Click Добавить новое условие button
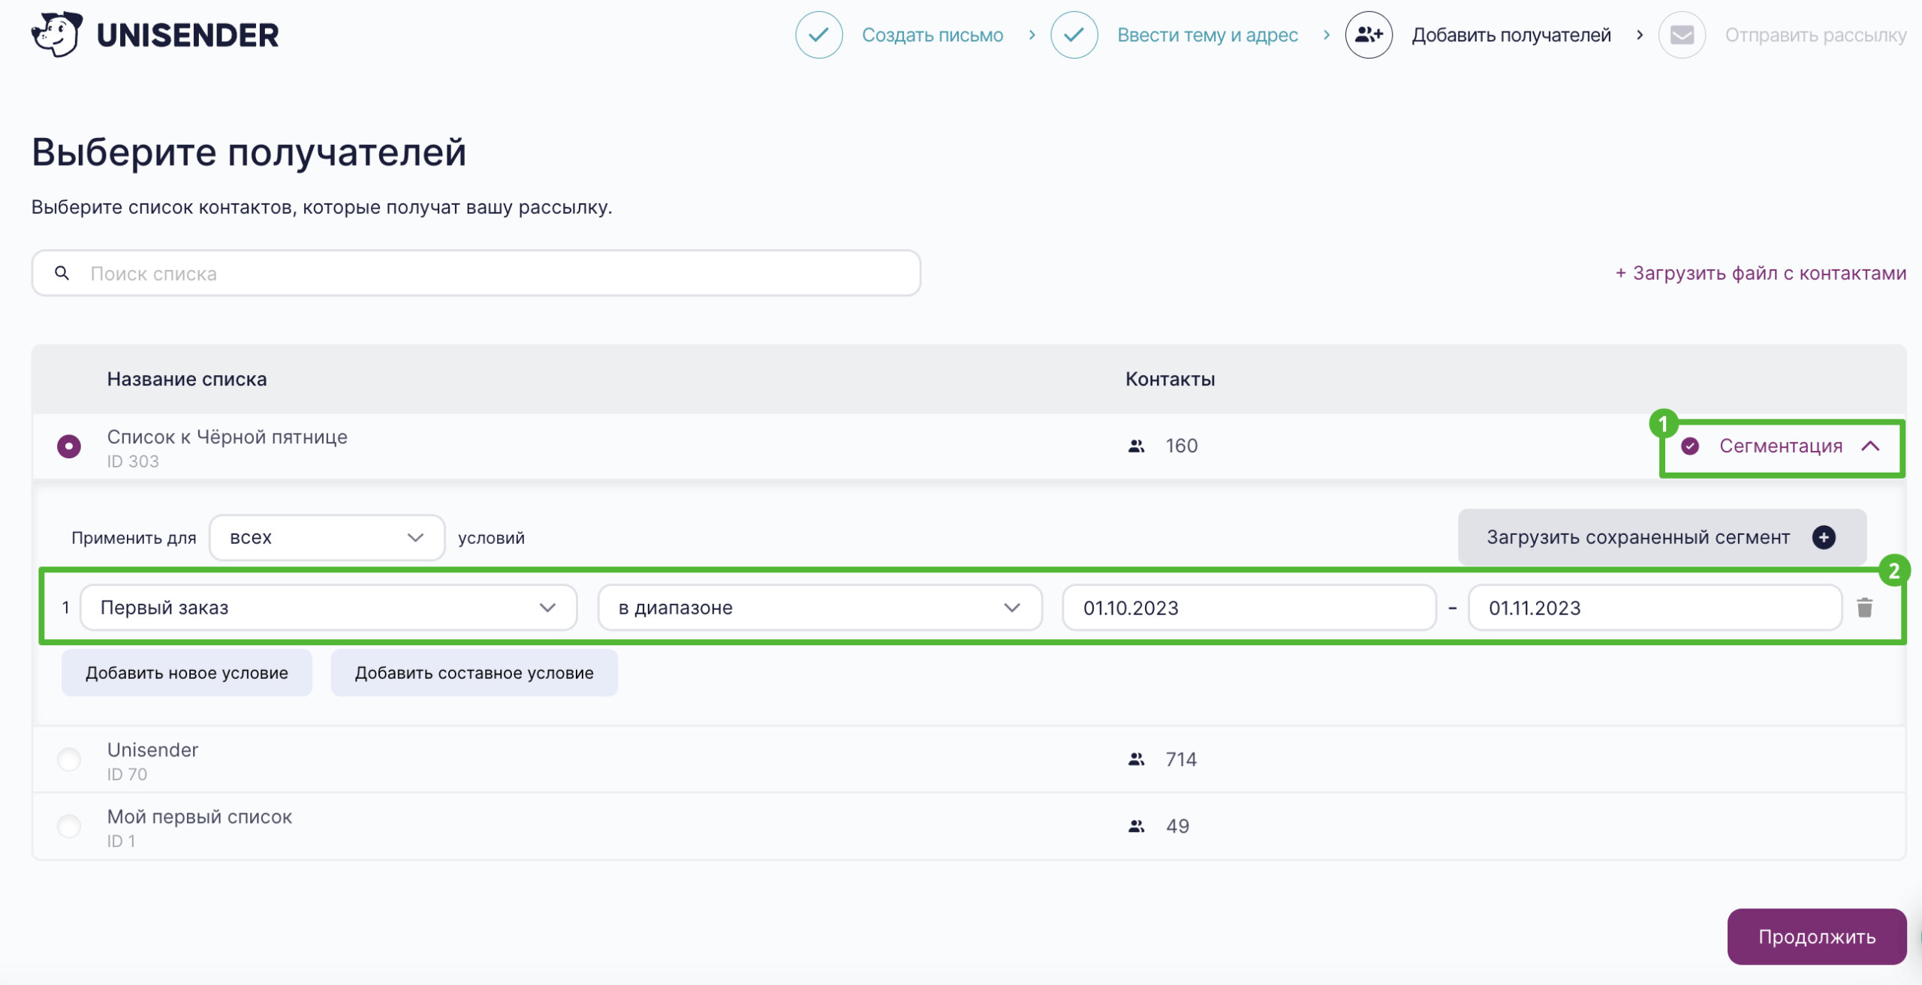1922x985 pixels. (x=187, y=673)
